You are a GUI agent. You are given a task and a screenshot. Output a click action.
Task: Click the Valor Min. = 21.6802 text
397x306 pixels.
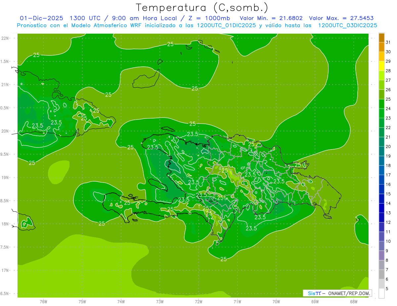(x=271, y=18)
